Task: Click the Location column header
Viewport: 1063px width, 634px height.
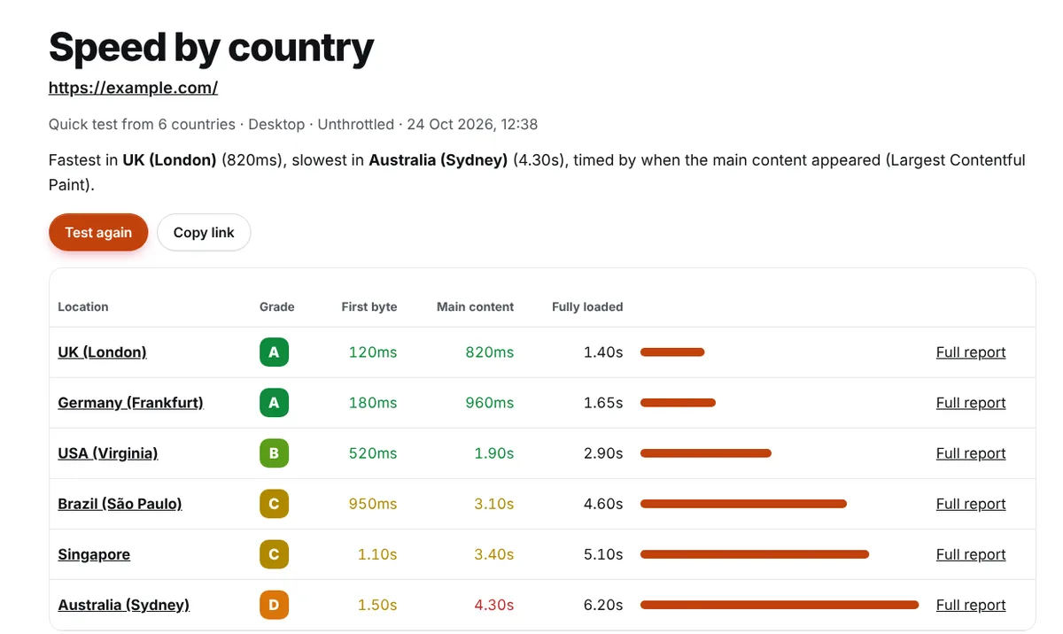Action: point(83,306)
